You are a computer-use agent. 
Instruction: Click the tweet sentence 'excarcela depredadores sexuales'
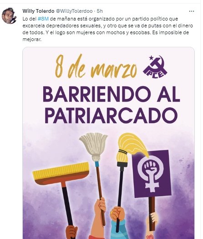click(62, 26)
